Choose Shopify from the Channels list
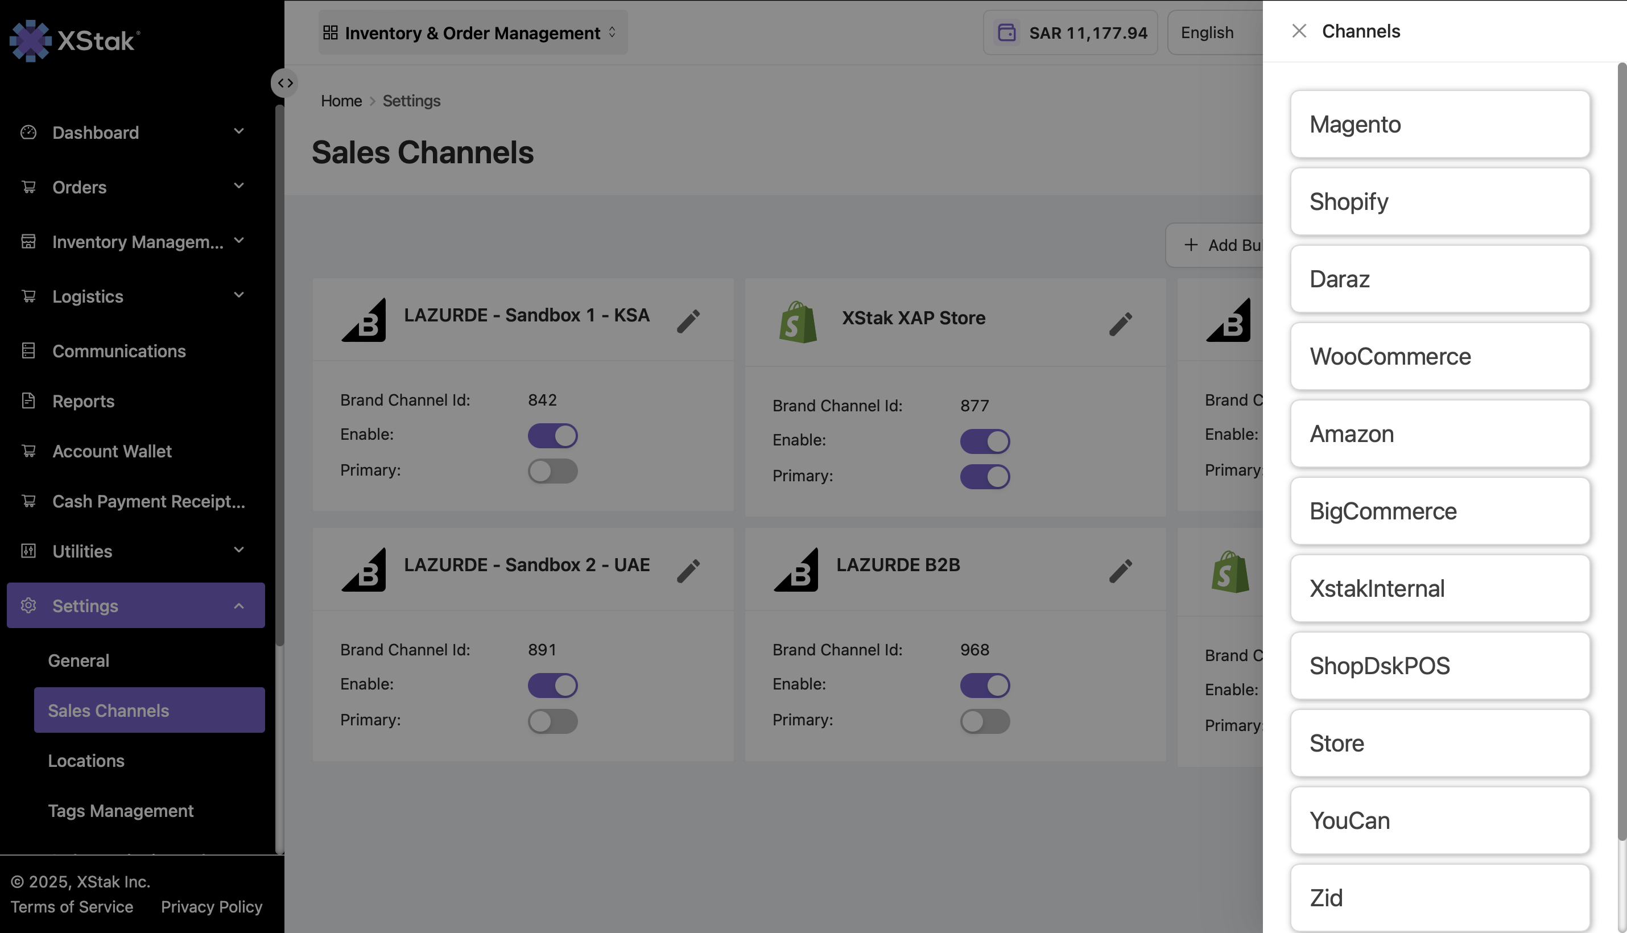 (1439, 202)
